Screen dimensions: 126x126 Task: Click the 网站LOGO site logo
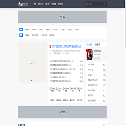(x=23, y=5)
